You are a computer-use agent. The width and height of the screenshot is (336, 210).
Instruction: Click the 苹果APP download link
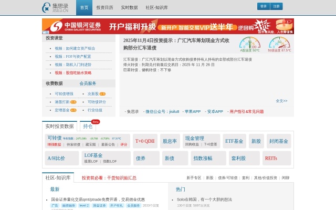coord(192,111)
